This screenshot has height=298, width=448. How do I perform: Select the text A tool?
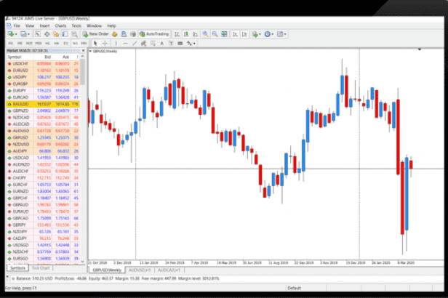tap(161, 43)
